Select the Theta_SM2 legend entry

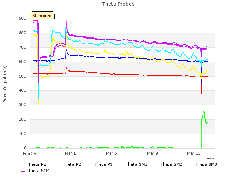click(168, 164)
